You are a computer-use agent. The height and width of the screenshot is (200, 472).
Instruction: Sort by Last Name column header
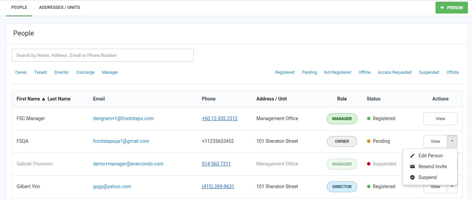pos(59,99)
